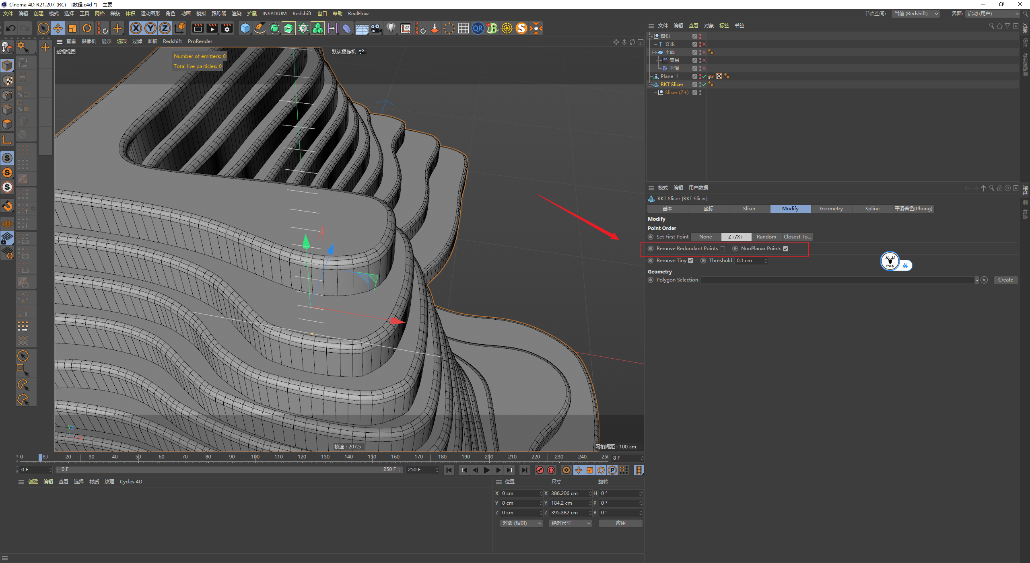
Task: Open the Edit Render Settings icon
Action: point(227,28)
